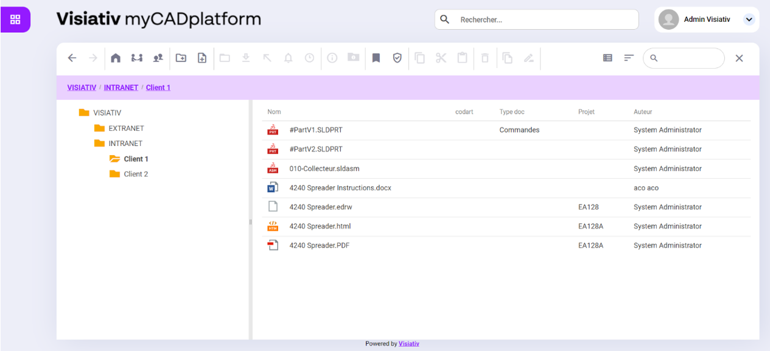The image size is (770, 351).
Task: Switch to list view layout icon
Action: (607, 58)
